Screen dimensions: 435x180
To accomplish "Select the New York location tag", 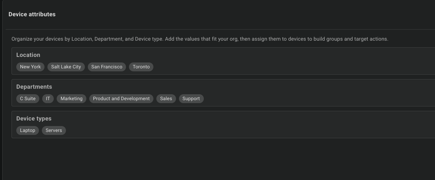I will pyautogui.click(x=30, y=67).
